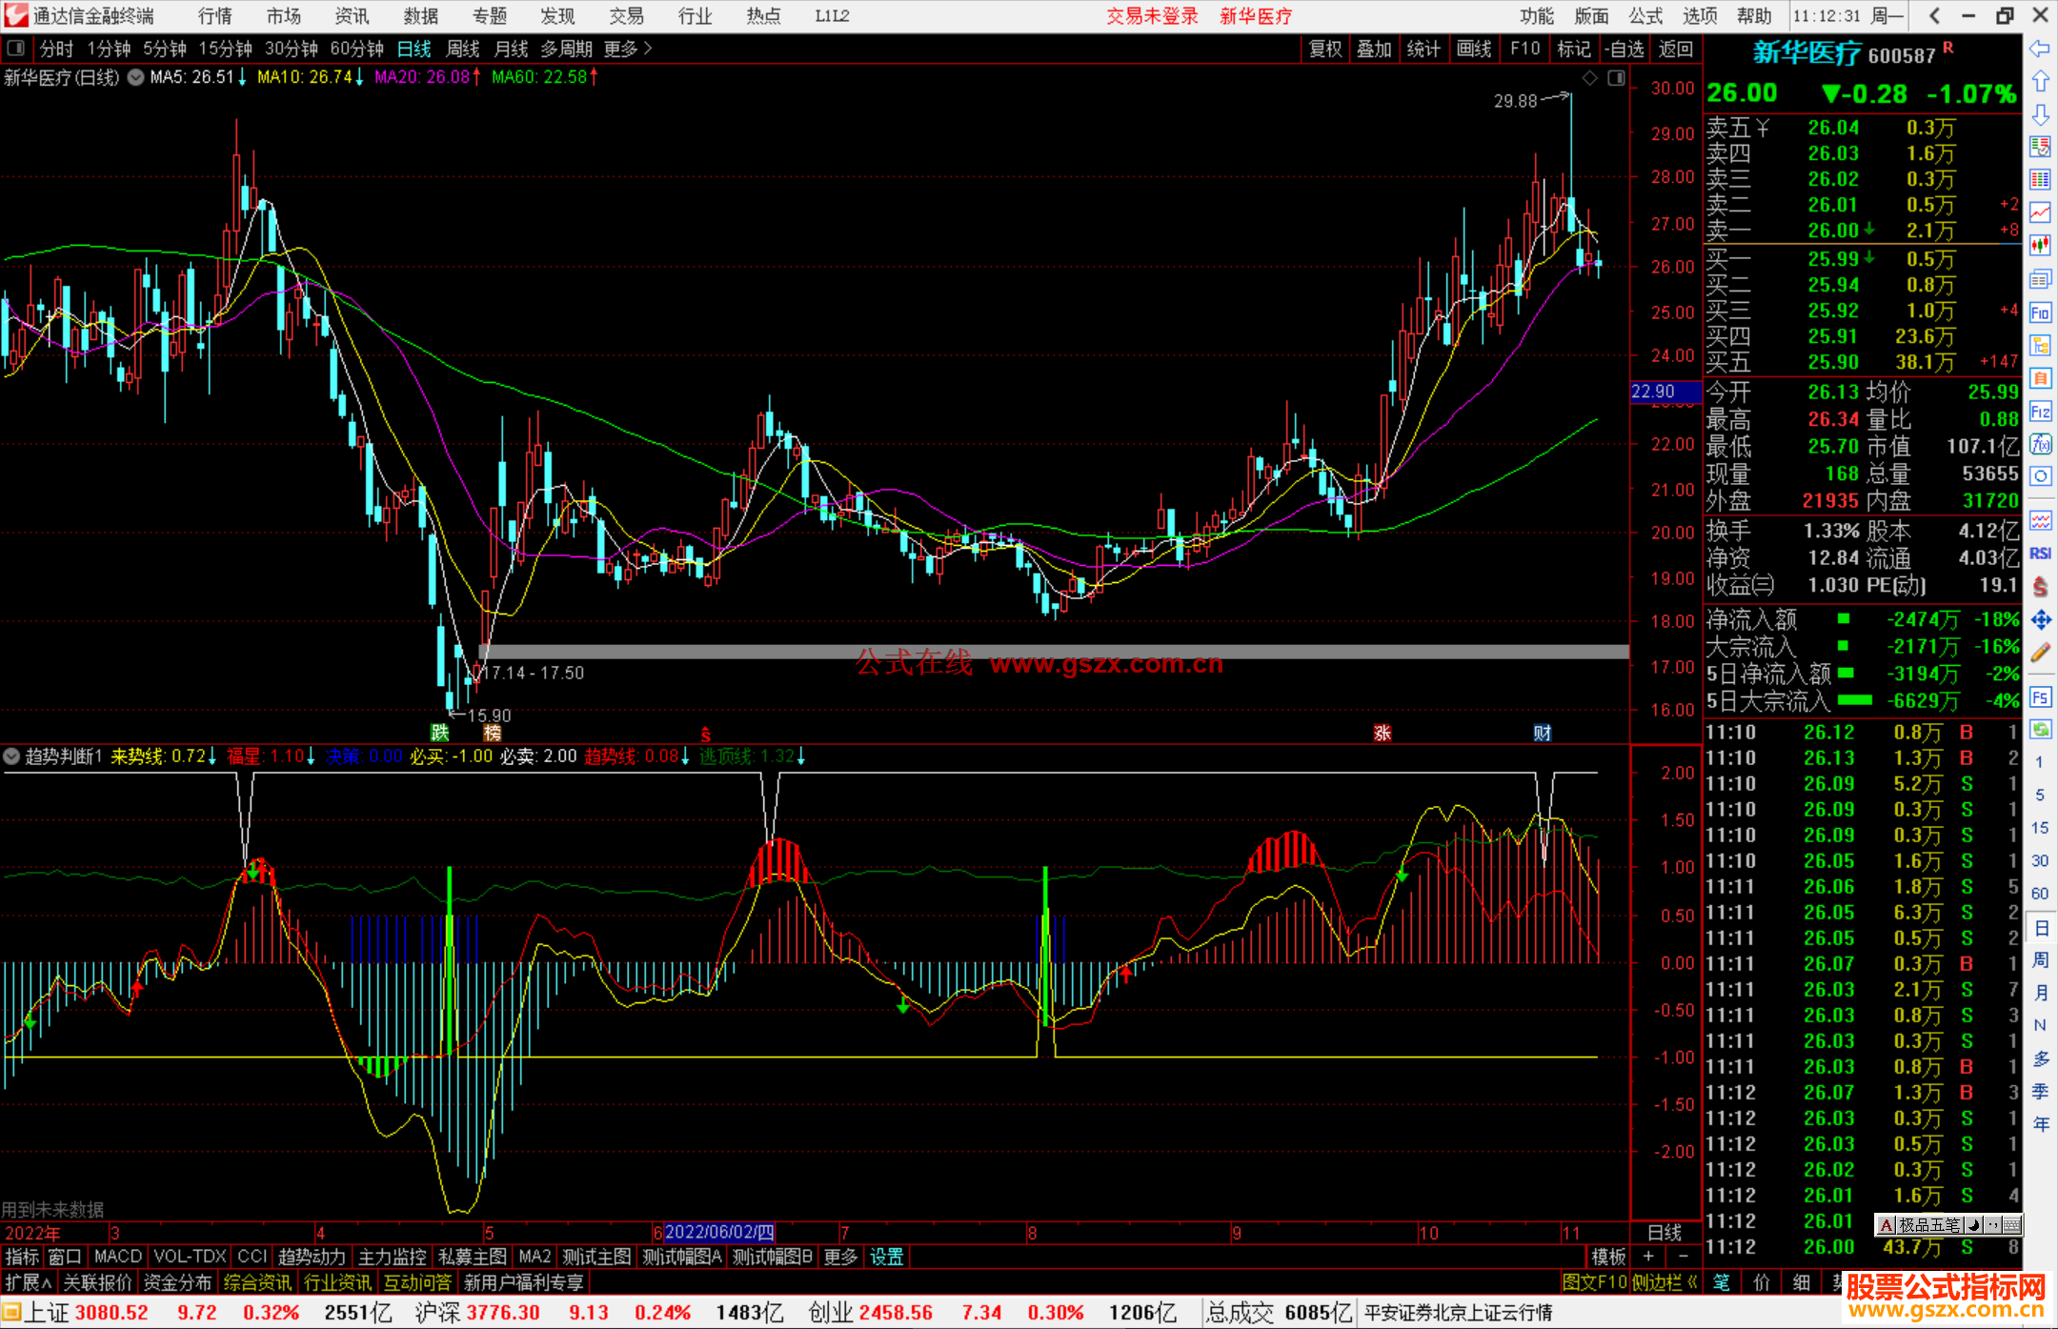
Task: Open the 行情 menu
Action: [215, 16]
